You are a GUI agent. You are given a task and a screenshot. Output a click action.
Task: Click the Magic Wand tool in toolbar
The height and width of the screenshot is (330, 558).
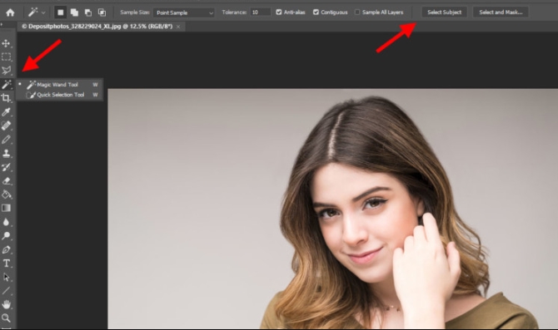click(6, 84)
